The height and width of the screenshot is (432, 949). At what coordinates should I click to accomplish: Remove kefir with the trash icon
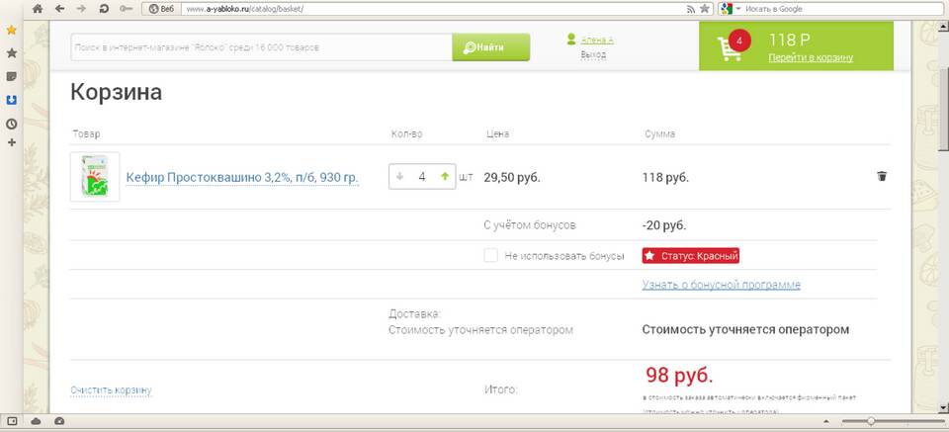[882, 177]
